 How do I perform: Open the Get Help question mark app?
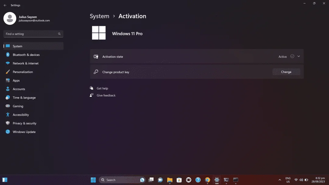(198, 180)
